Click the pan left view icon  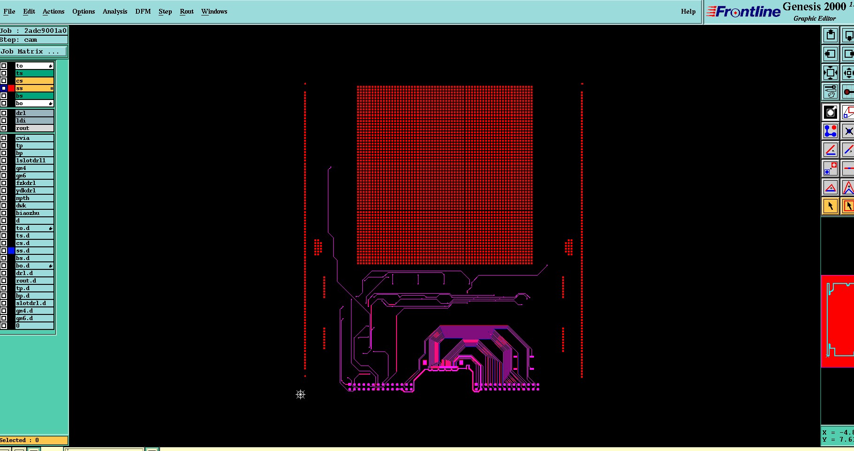(x=831, y=54)
